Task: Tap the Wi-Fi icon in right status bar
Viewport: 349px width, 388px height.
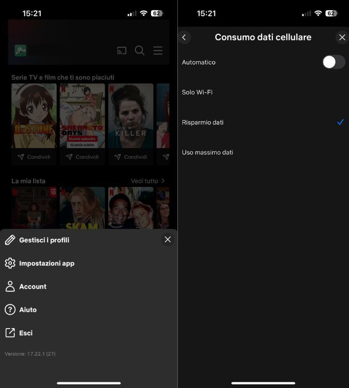Action: pyautogui.click(x=318, y=13)
